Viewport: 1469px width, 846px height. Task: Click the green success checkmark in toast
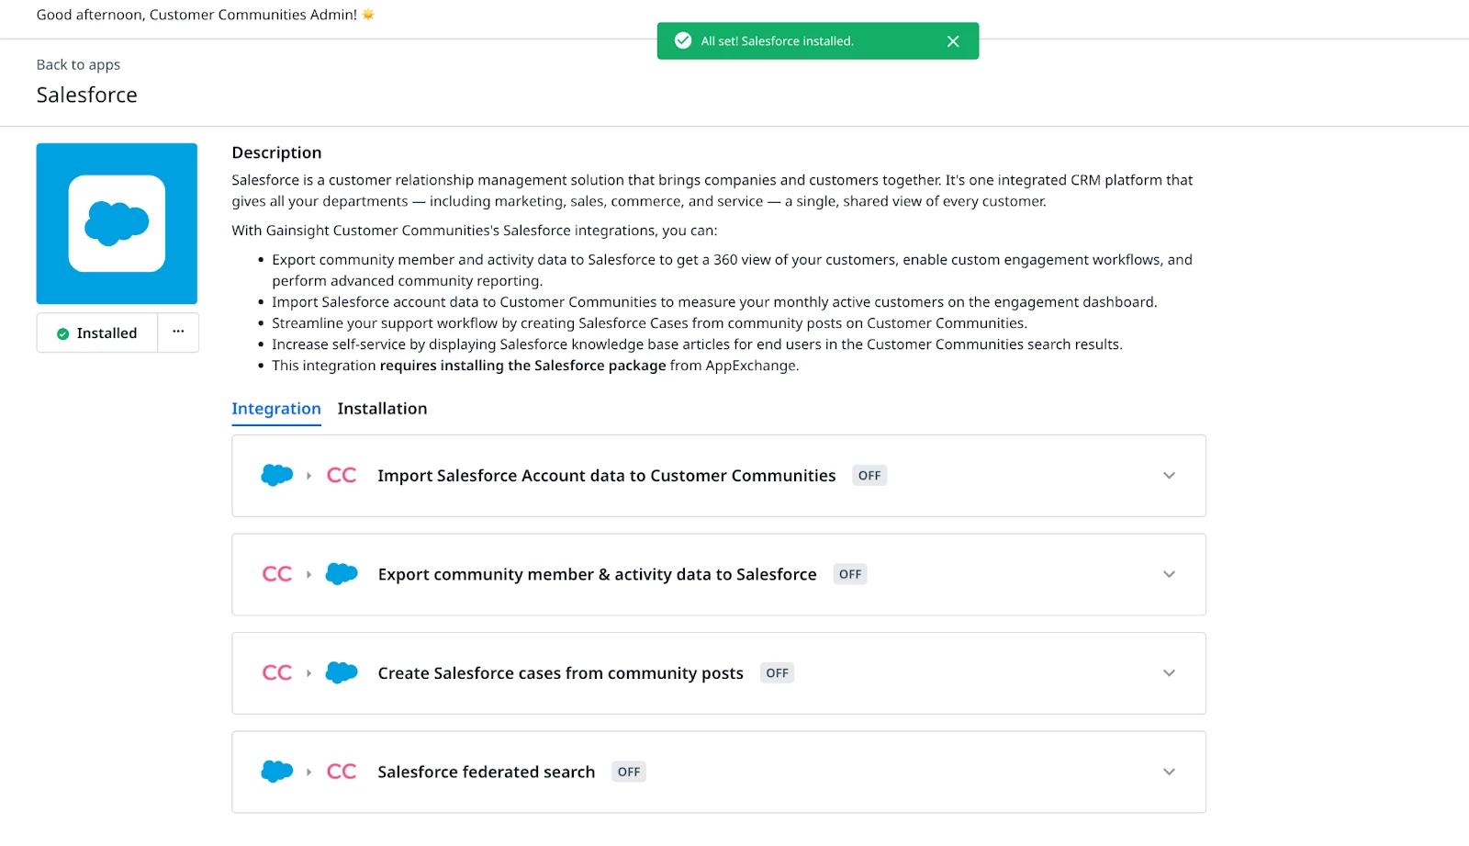click(683, 41)
